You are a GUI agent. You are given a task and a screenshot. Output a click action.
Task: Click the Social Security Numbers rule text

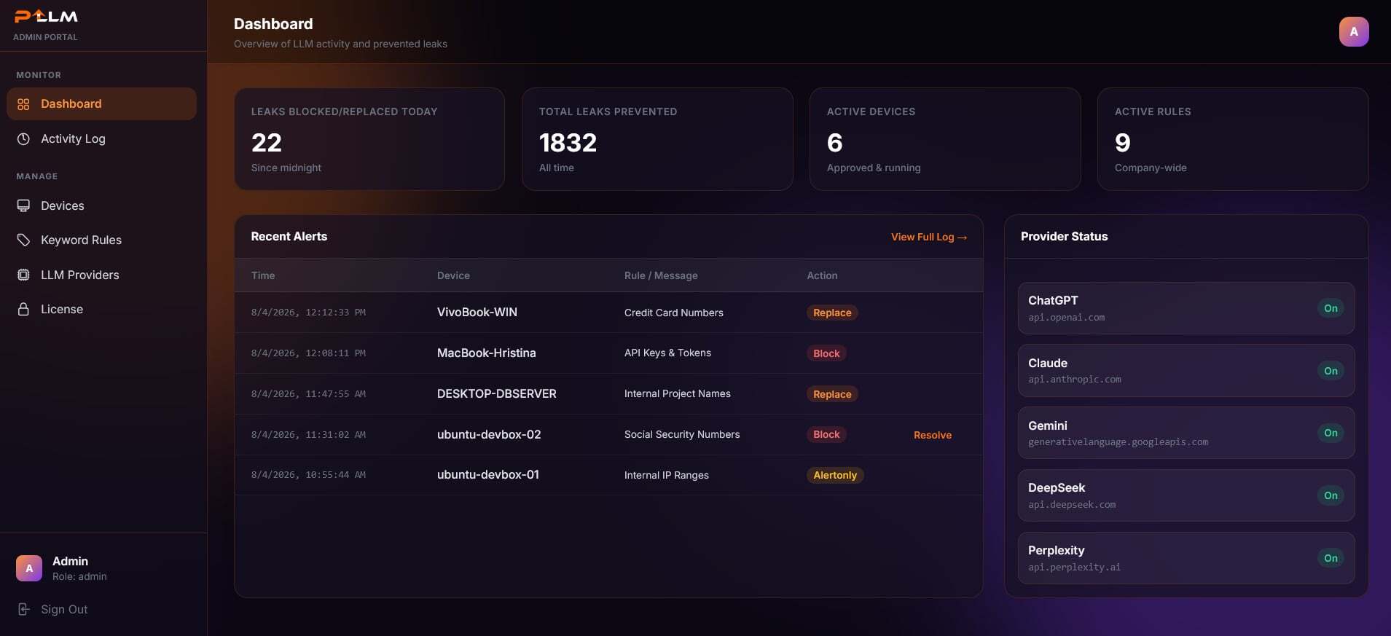682,434
